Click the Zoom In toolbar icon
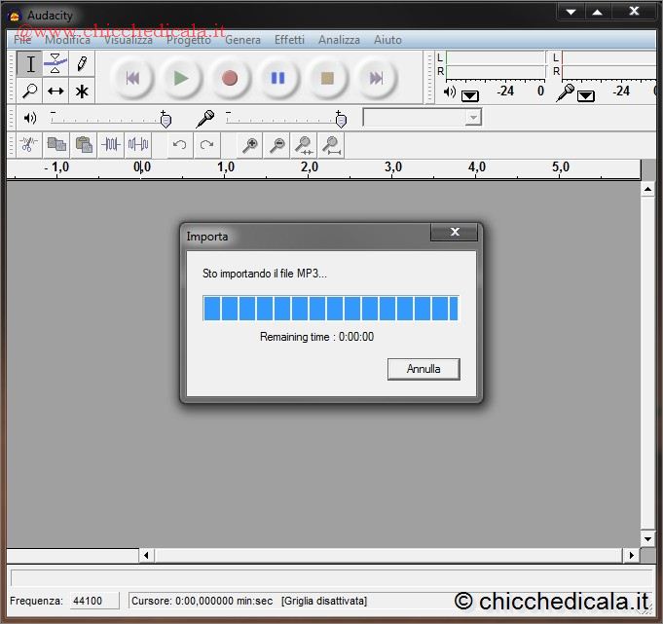Image resolution: width=663 pixels, height=624 pixels. (x=250, y=145)
